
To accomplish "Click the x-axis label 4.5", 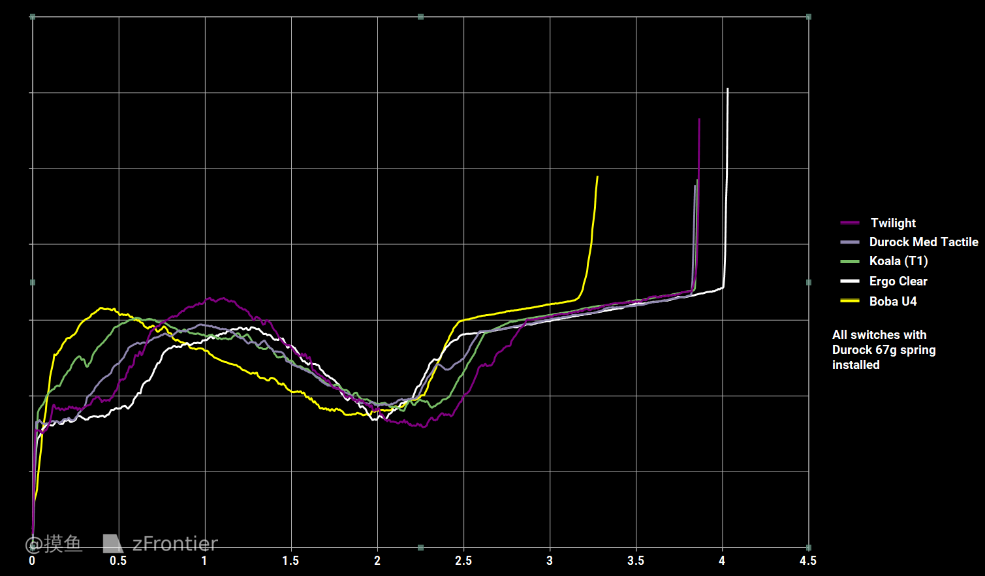I will [808, 561].
